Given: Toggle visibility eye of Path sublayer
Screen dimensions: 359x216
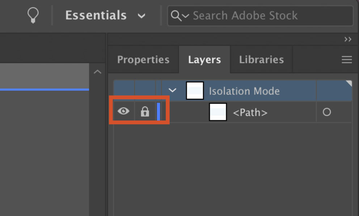Looking at the screenshot, I should click(123, 111).
